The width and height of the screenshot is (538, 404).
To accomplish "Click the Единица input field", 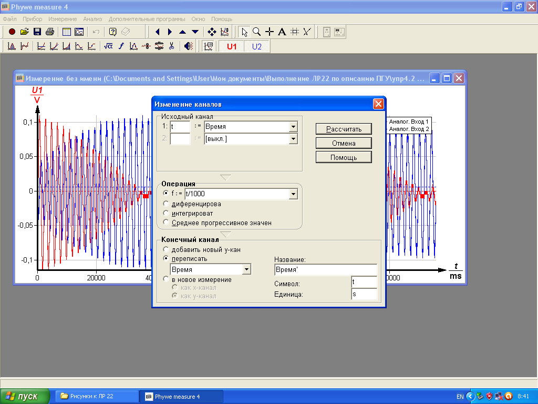I will pyautogui.click(x=364, y=294).
